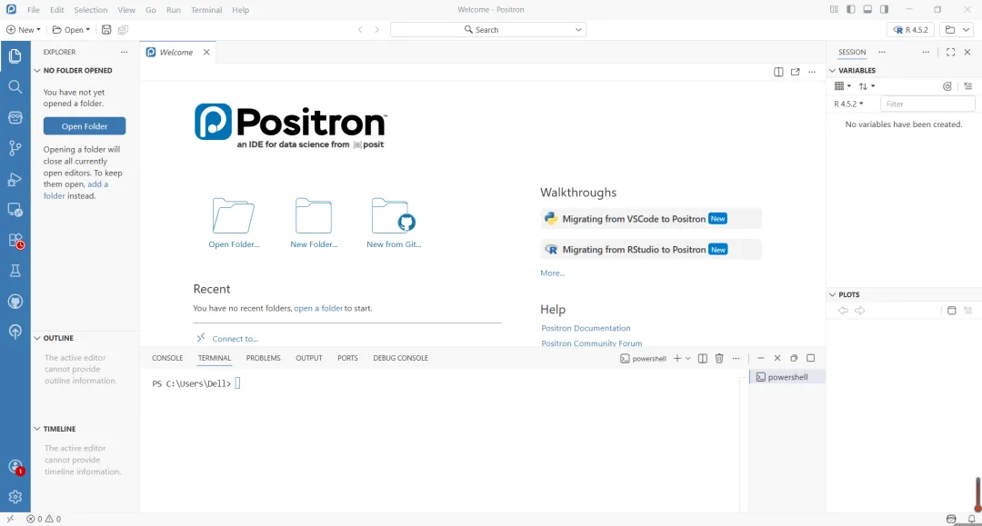Open the customize layout button

[x=834, y=9]
